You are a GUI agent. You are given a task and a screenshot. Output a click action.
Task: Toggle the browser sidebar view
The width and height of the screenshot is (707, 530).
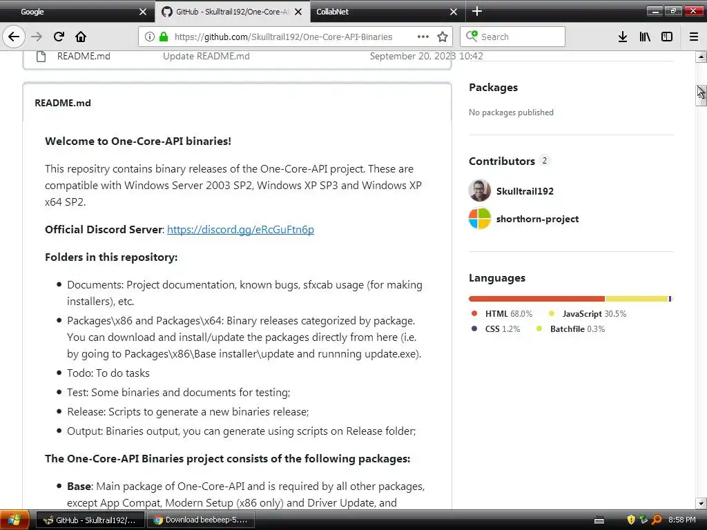coord(667,37)
